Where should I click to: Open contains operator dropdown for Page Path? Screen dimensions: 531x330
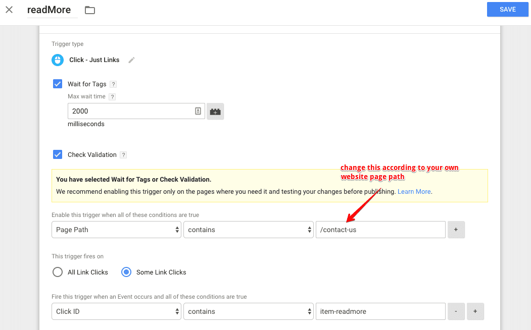point(248,230)
